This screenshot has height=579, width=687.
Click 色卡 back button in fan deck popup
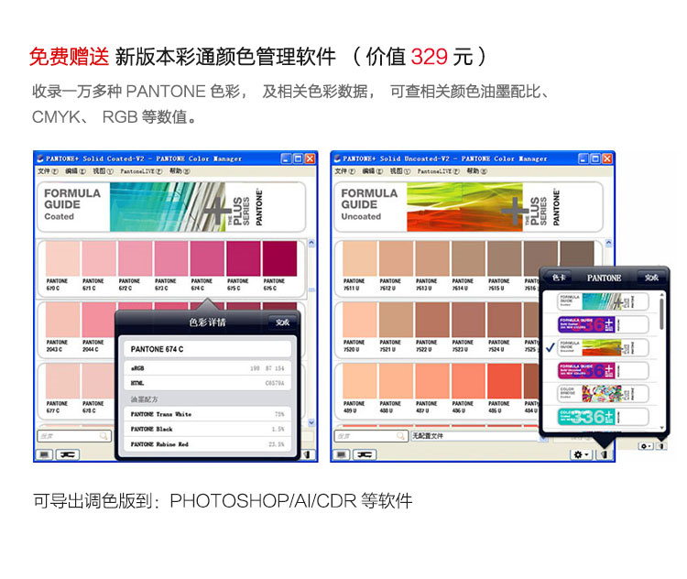[559, 278]
